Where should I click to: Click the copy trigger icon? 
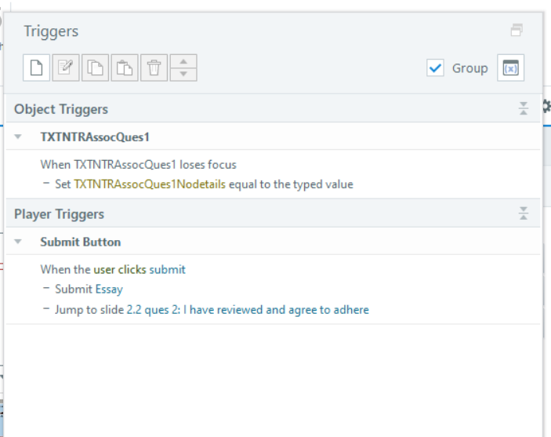[x=95, y=68]
